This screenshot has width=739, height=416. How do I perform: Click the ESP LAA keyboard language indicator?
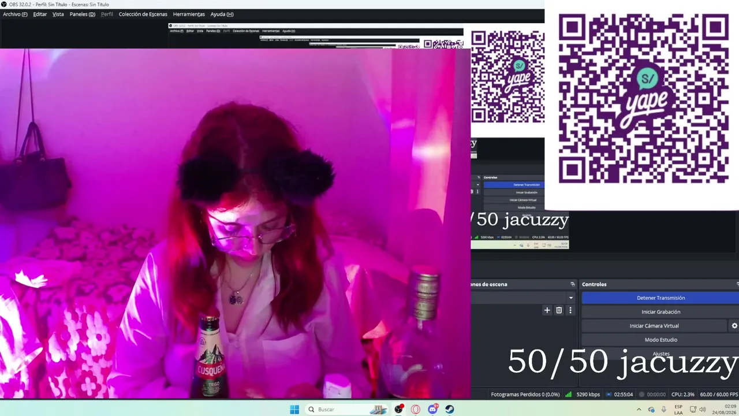click(678, 410)
